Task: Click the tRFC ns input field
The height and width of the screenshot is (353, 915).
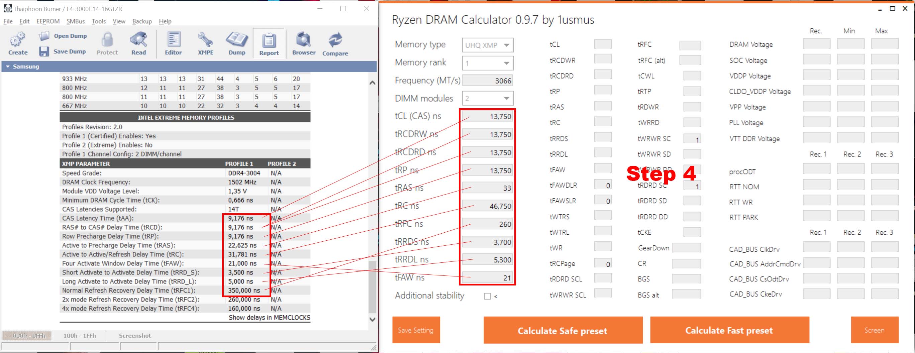Action: coord(487,224)
